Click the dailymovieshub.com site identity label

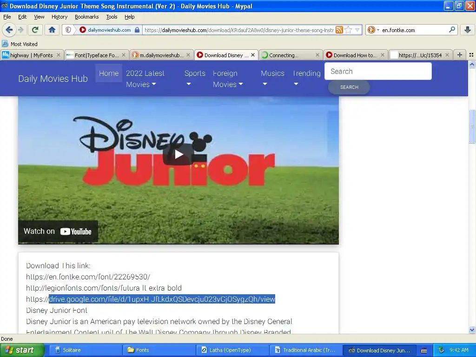(109, 30)
